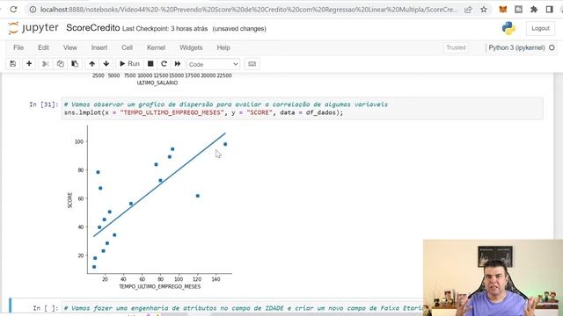Click inside the sns.lmplot code cell
The width and height of the screenshot is (563, 316).
coord(302,109)
